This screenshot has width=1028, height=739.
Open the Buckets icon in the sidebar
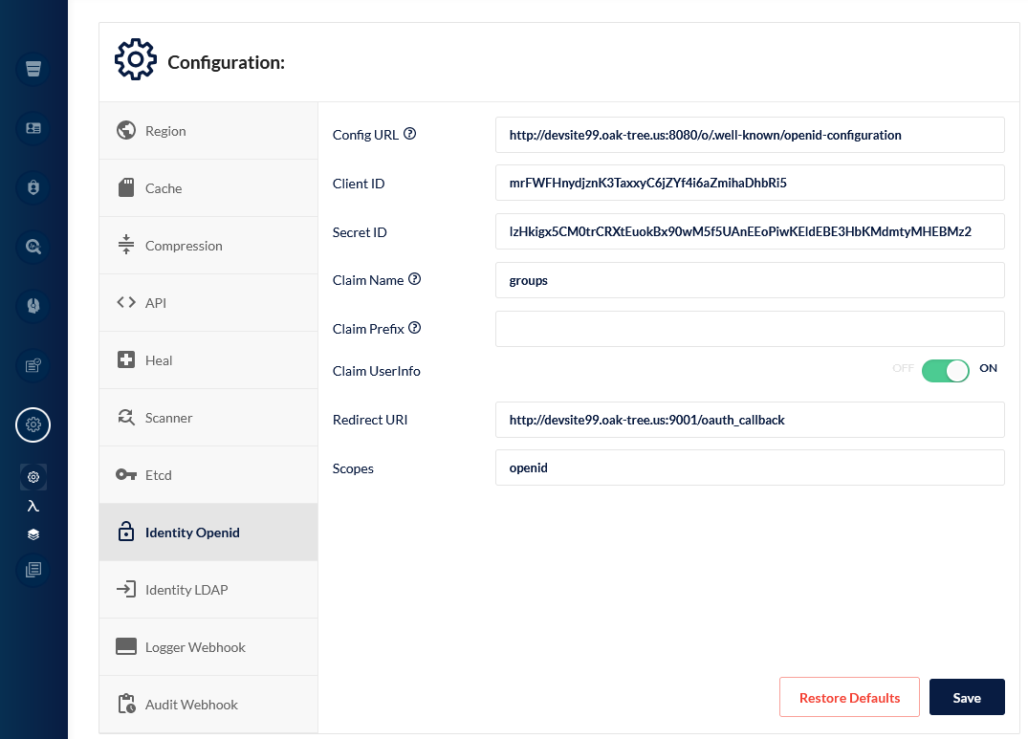coord(33,69)
